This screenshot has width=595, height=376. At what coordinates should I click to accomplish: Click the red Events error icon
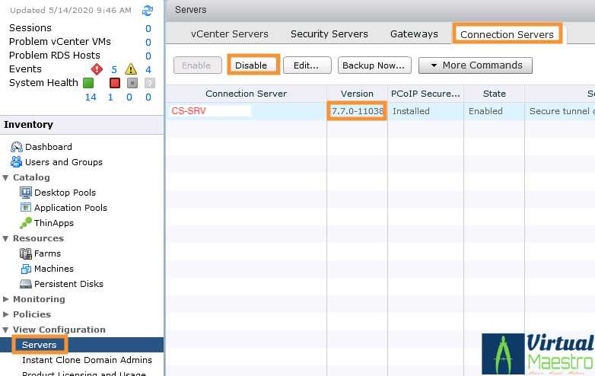(x=97, y=69)
